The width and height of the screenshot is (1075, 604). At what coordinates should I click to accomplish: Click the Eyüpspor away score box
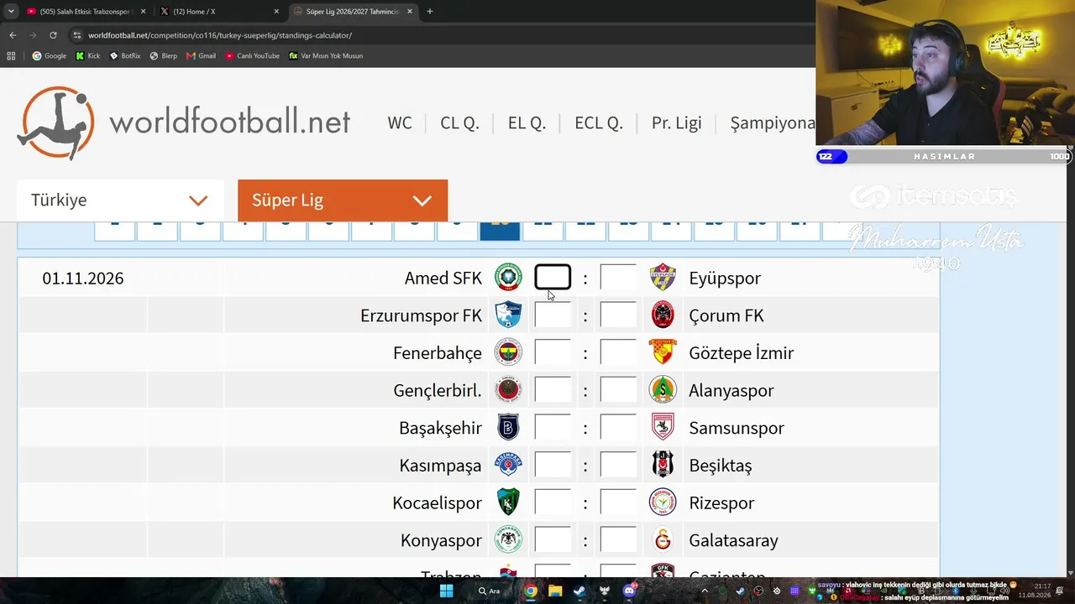click(618, 278)
